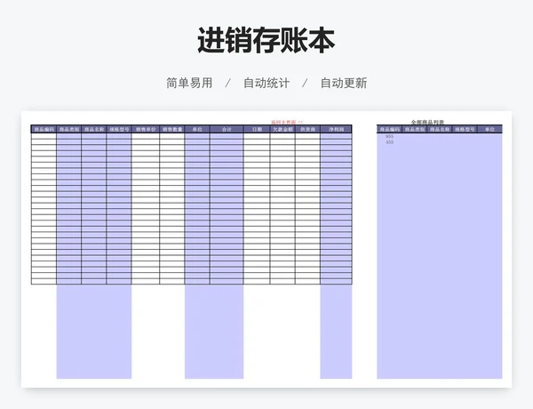The image size is (533, 409).
Task: Select the 销售单价 column header
Action: pos(146,129)
